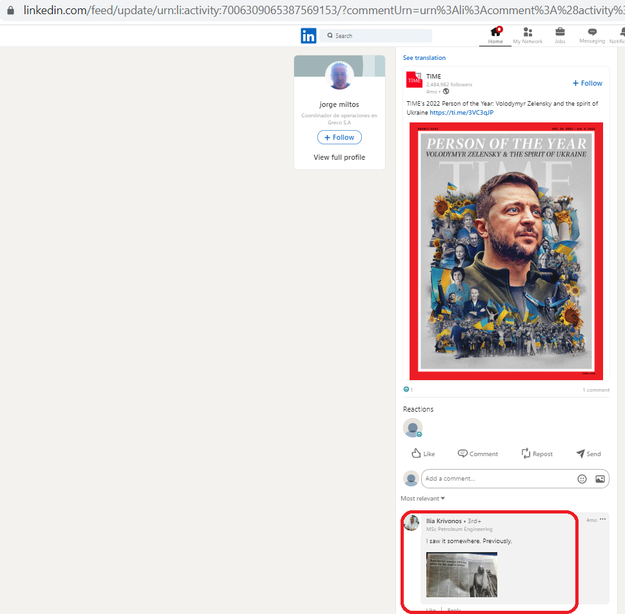The image size is (625, 614).
Task: Go to My Network tab
Action: pyautogui.click(x=528, y=35)
